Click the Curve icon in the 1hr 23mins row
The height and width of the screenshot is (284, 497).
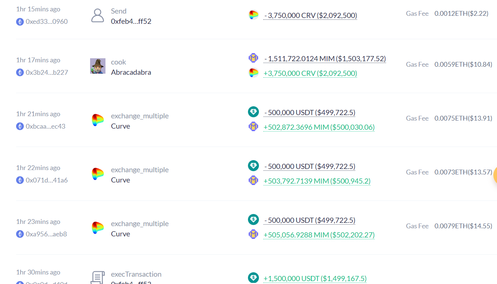98,228
